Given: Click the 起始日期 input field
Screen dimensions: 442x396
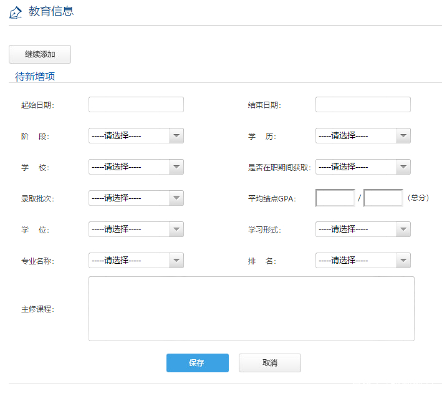Looking at the screenshot, I should 136,105.
